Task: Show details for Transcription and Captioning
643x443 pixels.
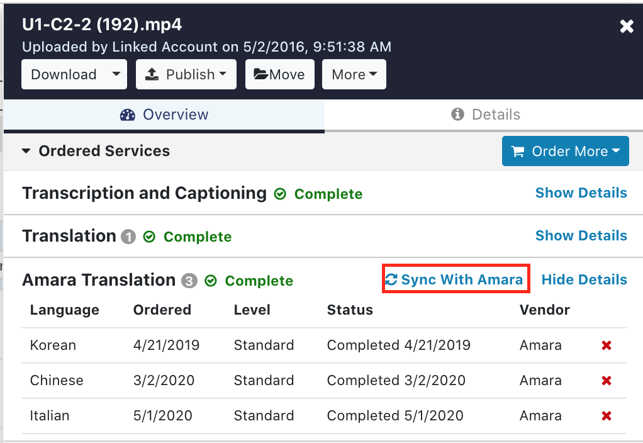Action: (x=581, y=193)
